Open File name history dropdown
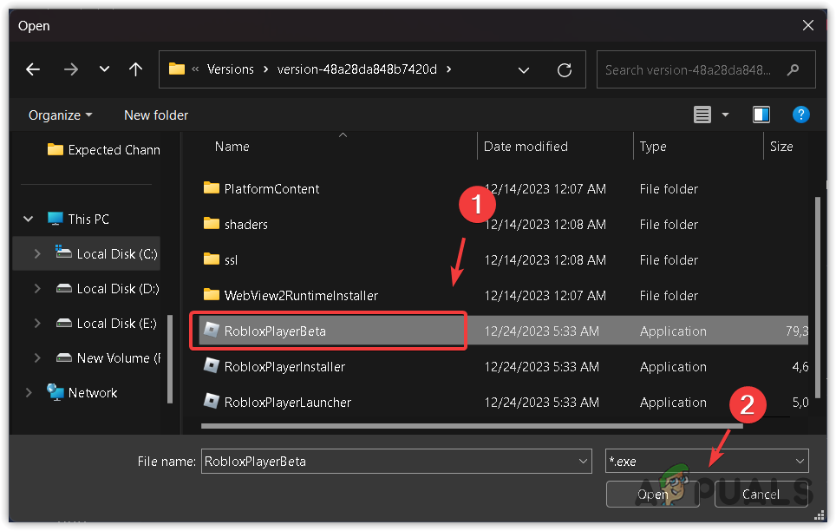This screenshot has width=836, height=531. 584,462
